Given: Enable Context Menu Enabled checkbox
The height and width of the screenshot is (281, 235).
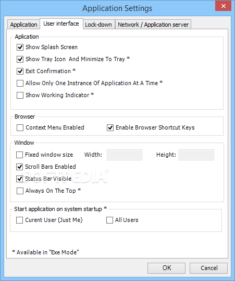Looking at the screenshot, I should click(20, 128).
